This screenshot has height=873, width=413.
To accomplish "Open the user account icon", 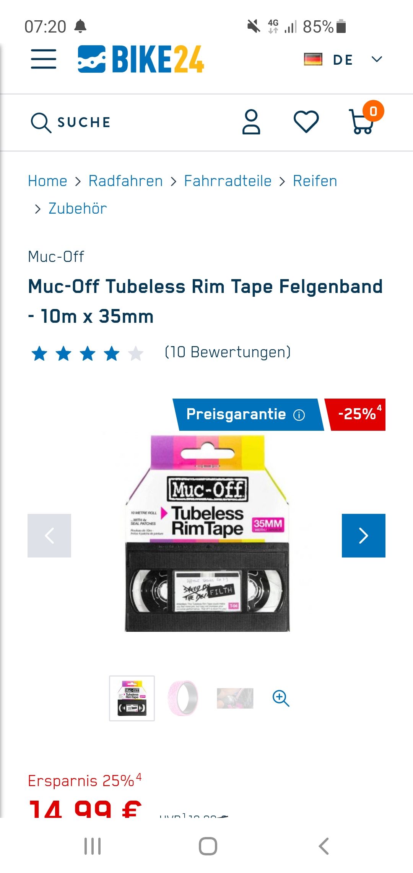I will (x=251, y=122).
